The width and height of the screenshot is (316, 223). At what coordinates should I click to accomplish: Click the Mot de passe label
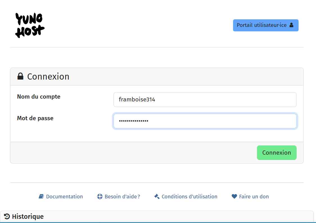pos(35,118)
